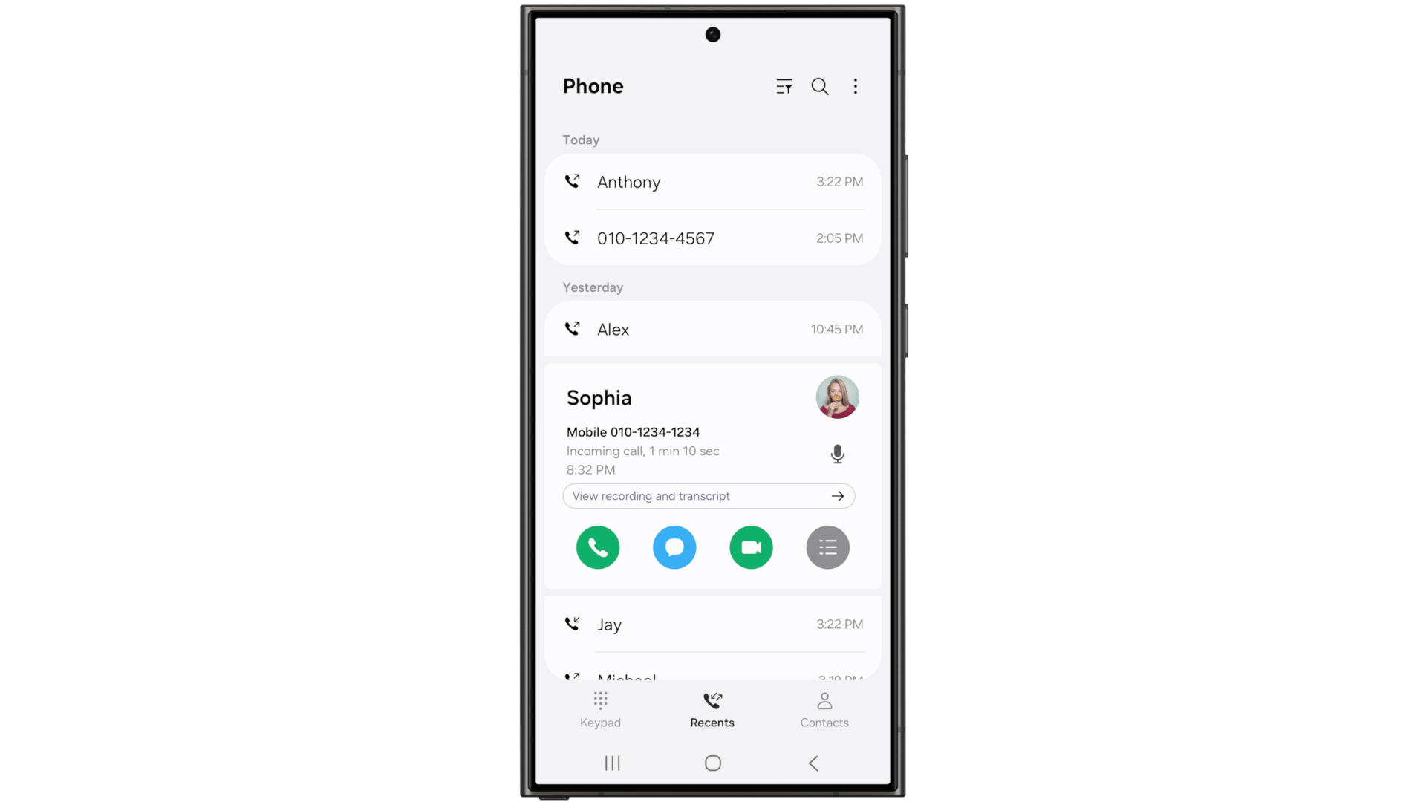1426x802 pixels.
Task: Expand Jay's call log entry
Action: coord(712,624)
